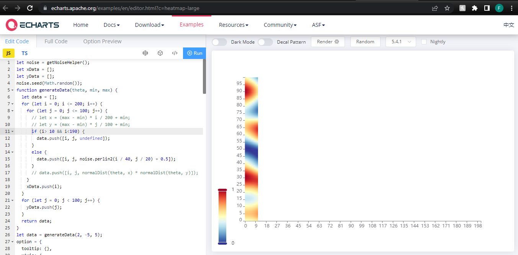Open the 5.4.1 version dropdown
518x255 pixels.
(400, 42)
